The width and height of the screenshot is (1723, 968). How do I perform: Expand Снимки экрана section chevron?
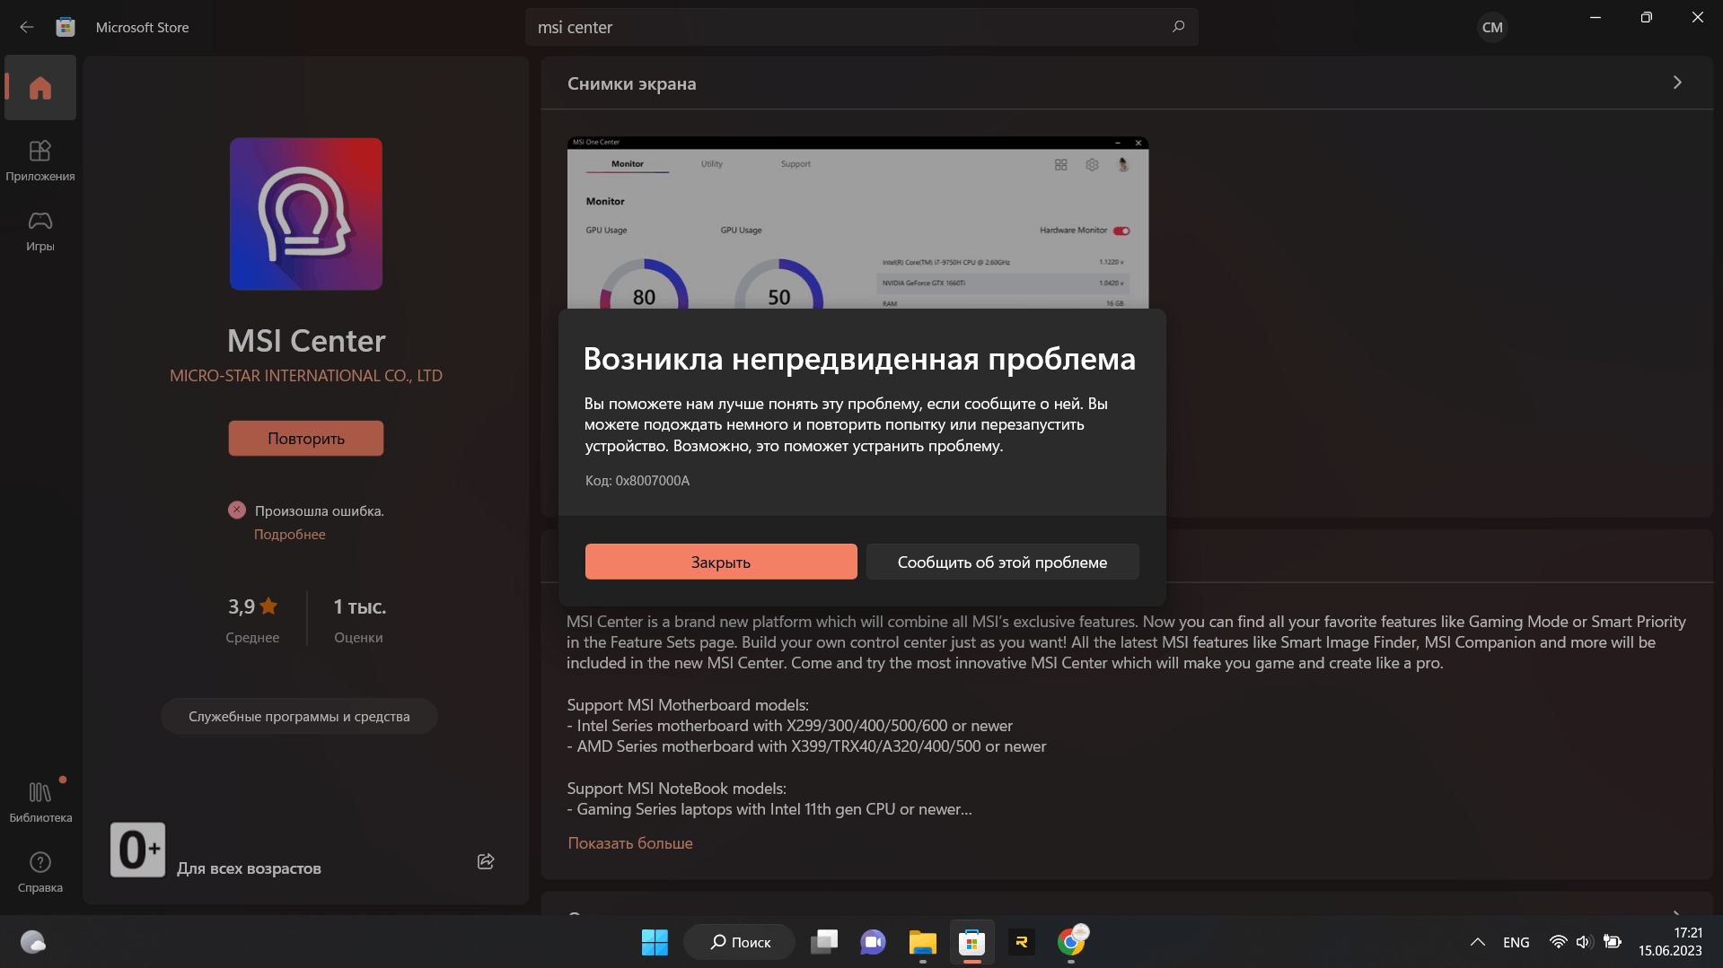pos(1677,83)
